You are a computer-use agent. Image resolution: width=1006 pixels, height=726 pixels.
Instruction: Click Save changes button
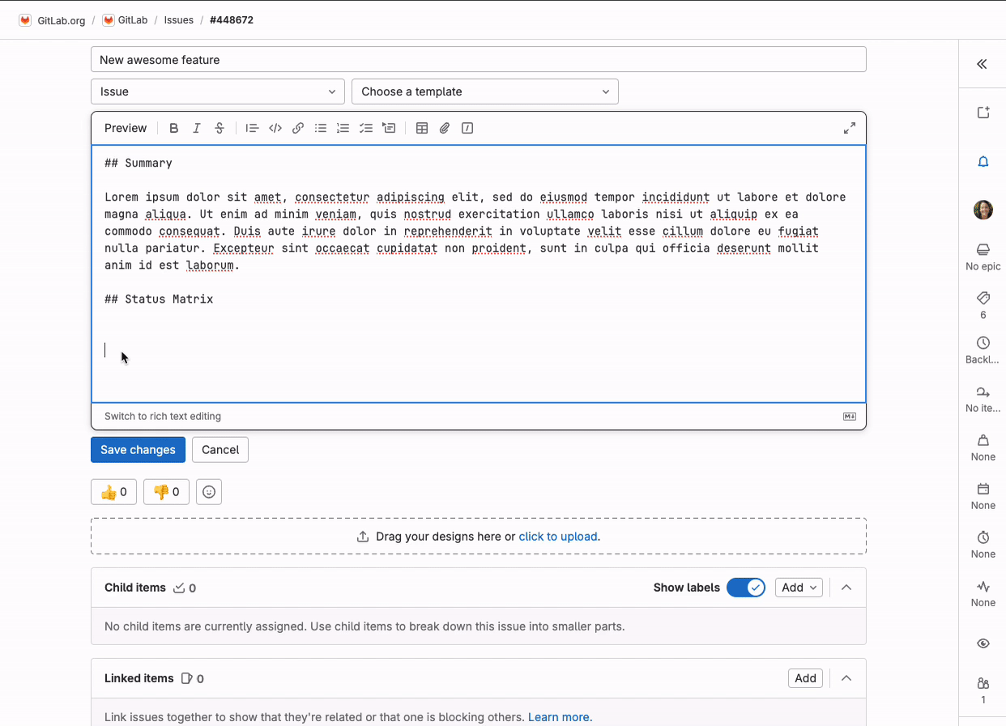click(138, 450)
